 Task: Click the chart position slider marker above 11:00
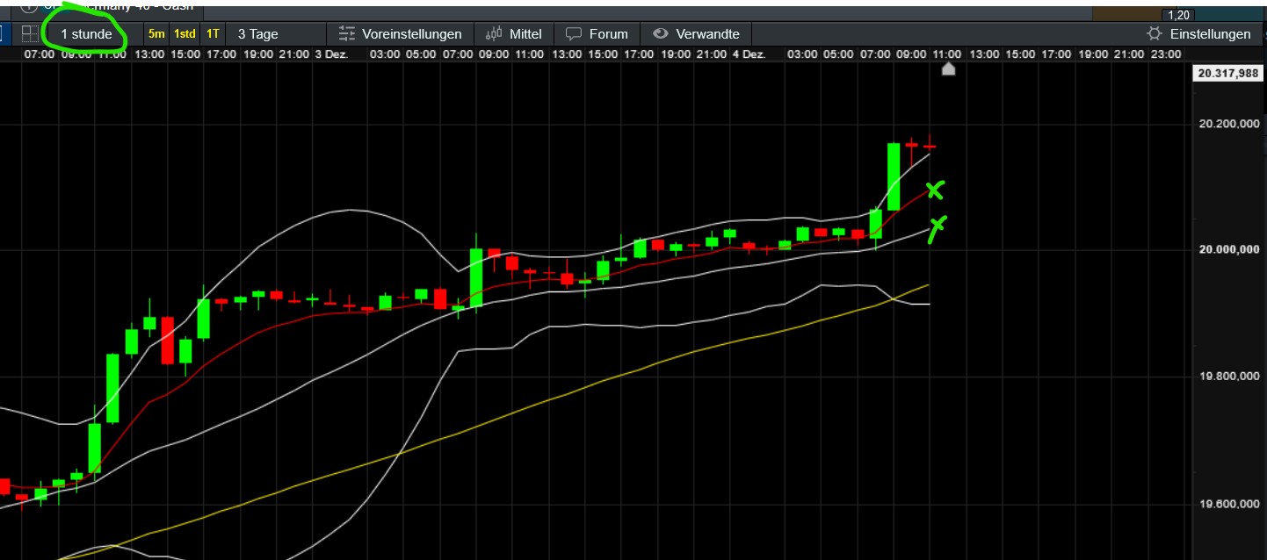coord(949,68)
